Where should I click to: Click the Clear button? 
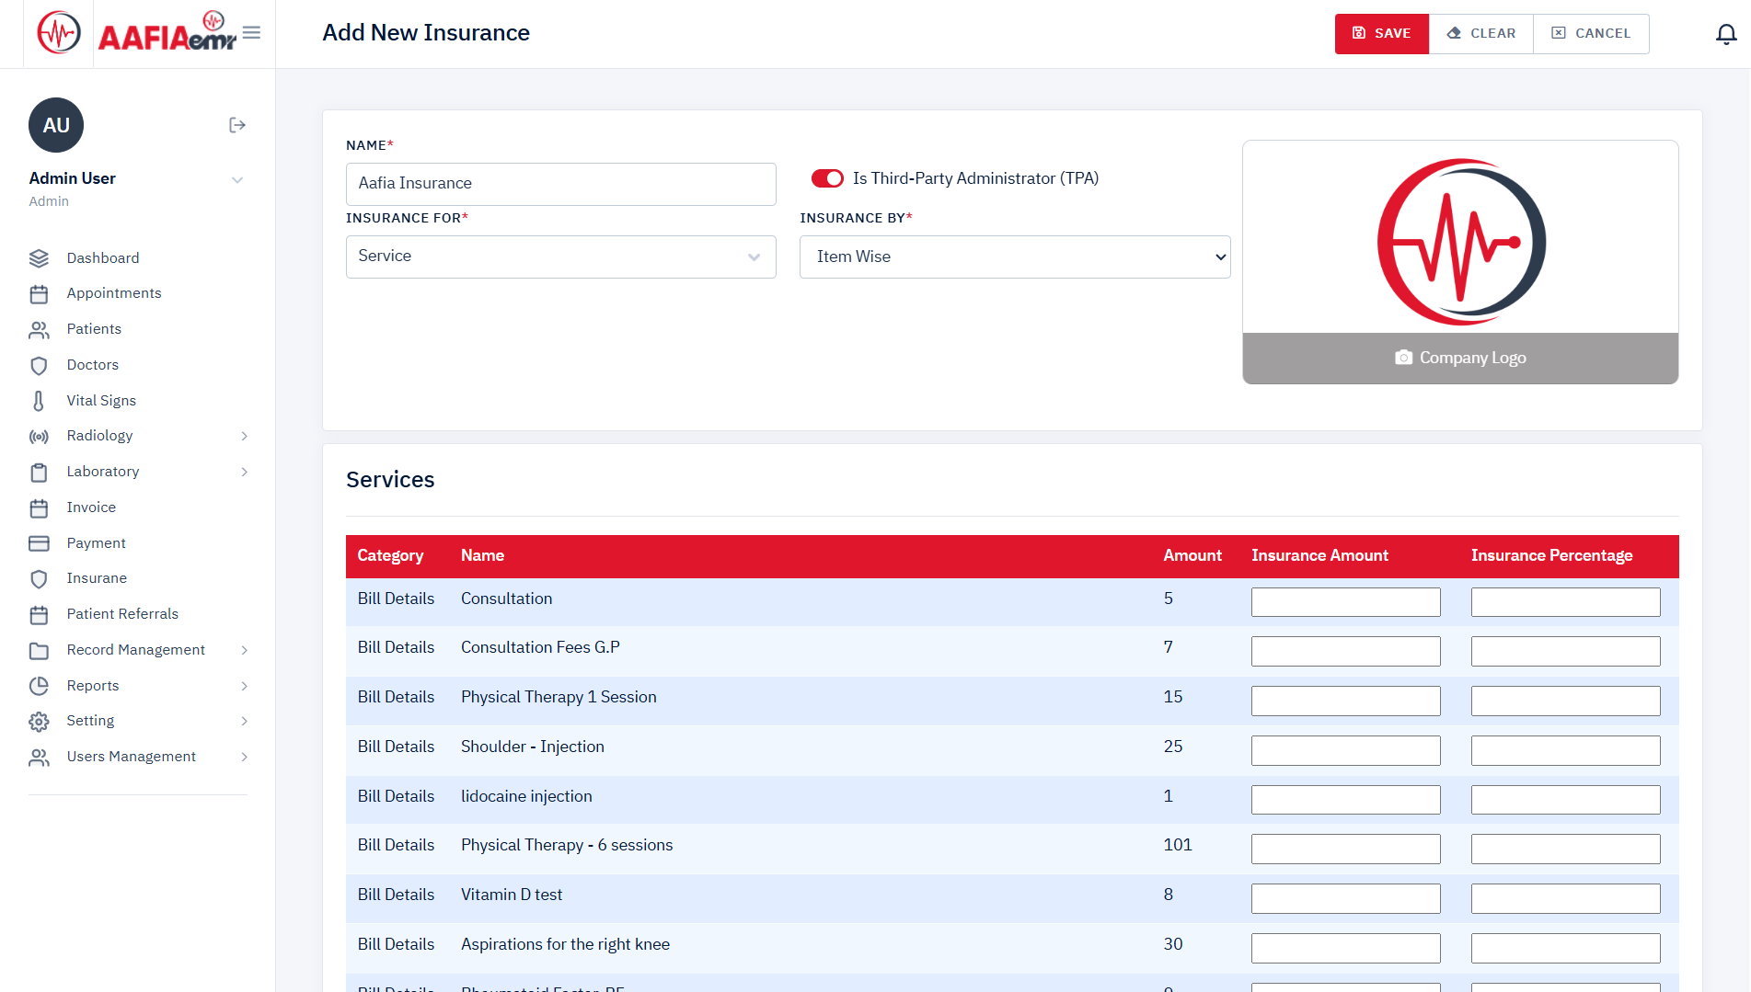tap(1480, 33)
